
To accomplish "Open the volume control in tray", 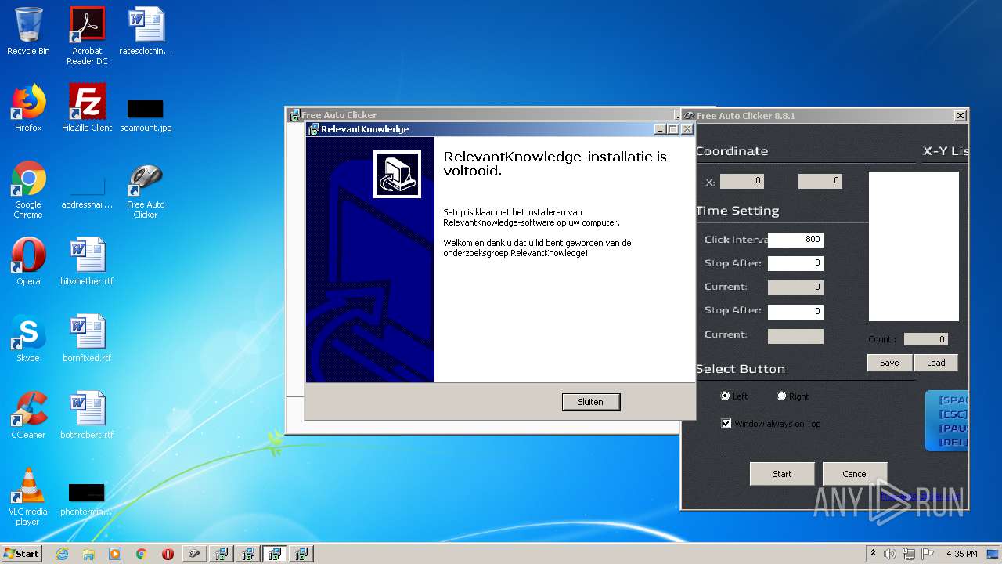I will (890, 554).
